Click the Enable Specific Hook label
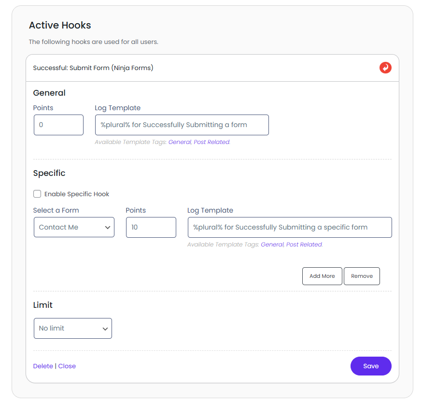The height and width of the screenshot is (404, 422). click(77, 194)
